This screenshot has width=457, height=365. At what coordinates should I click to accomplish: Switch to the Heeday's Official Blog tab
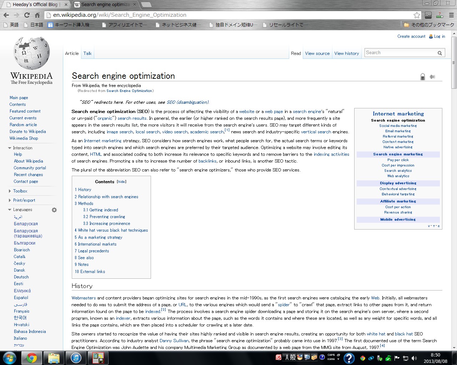point(35,4)
